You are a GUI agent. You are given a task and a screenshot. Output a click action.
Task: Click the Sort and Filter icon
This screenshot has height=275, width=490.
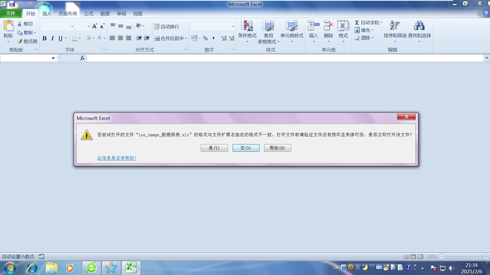click(395, 25)
